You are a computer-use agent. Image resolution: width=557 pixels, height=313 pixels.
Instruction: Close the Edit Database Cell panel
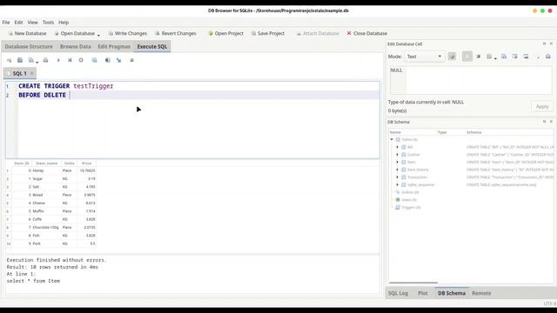click(551, 43)
